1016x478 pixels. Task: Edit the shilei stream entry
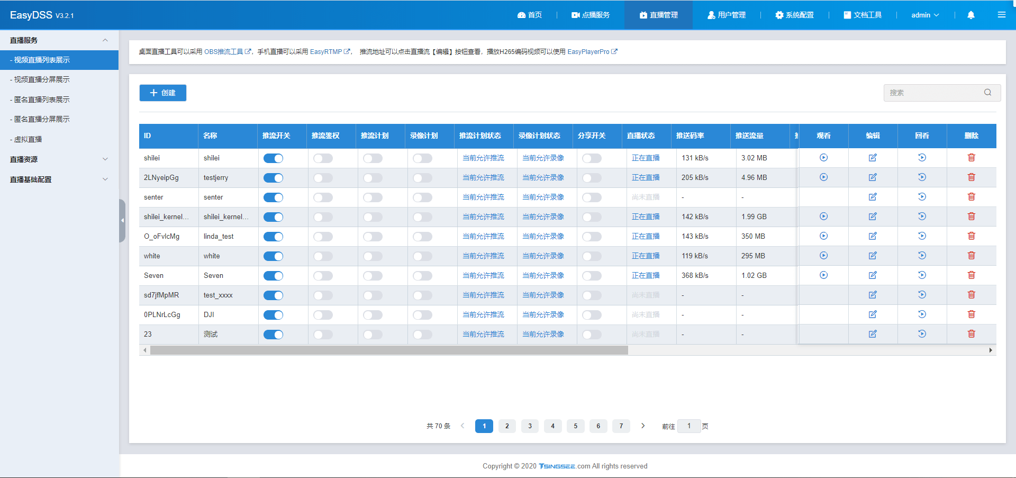(x=873, y=158)
